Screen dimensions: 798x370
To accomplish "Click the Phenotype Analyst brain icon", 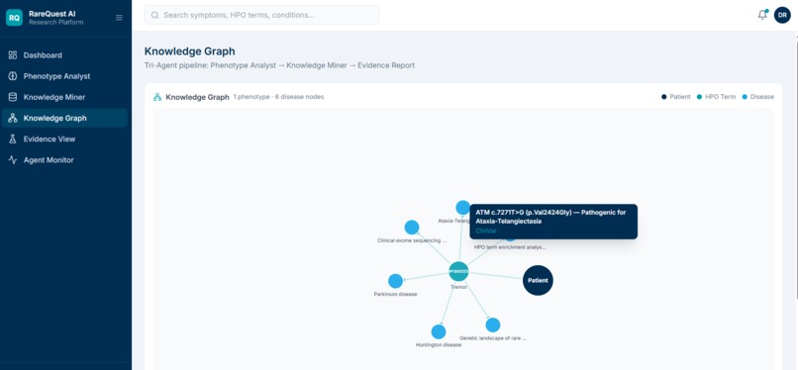I will point(13,76).
